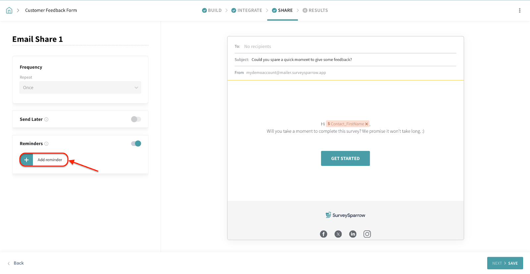The height and width of the screenshot is (274, 530).
Task: Click the X (Twitter) icon in footer
Action: coord(338,234)
